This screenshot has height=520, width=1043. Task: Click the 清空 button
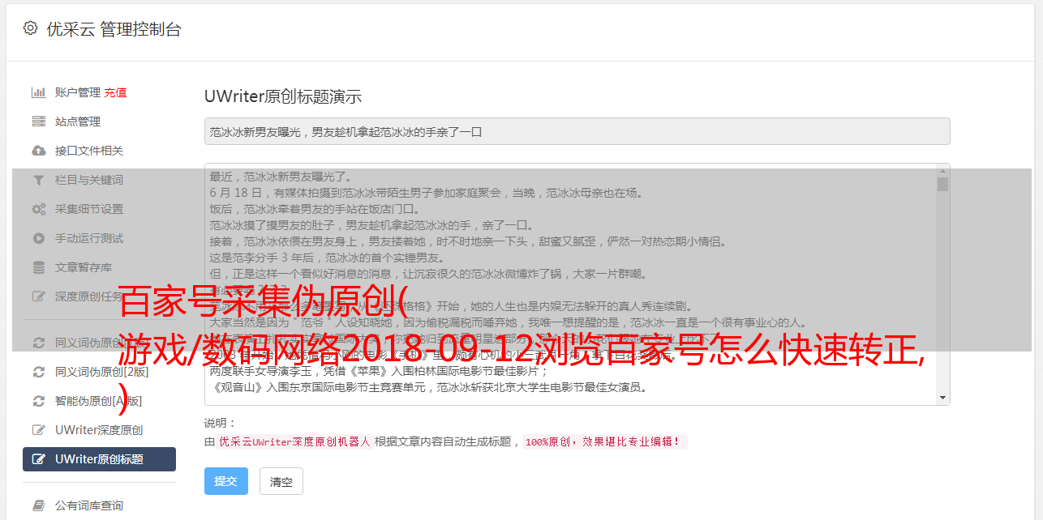(281, 481)
